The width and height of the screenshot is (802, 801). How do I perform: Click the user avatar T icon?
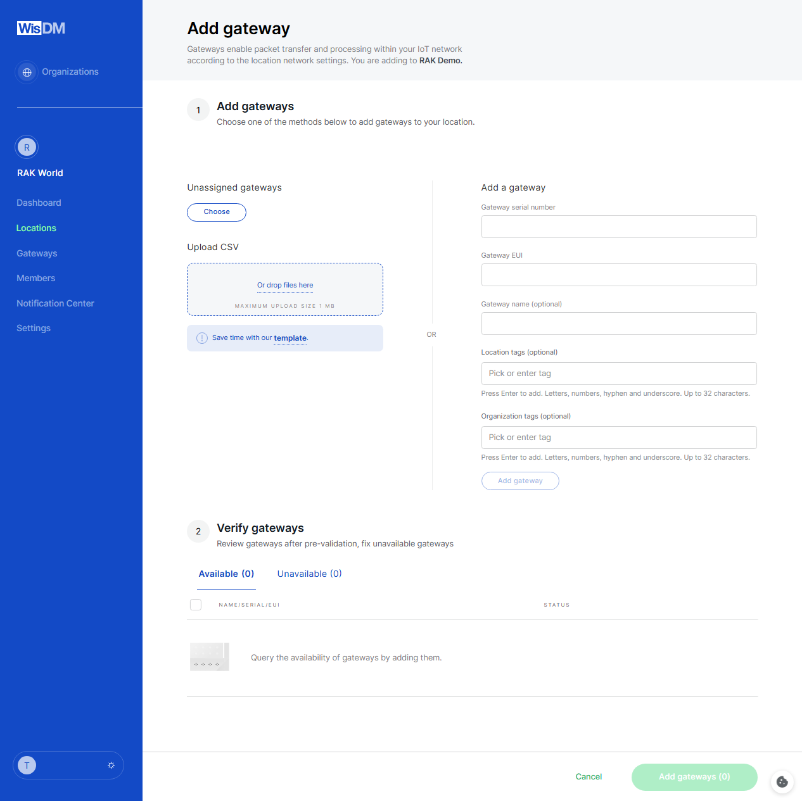pos(27,766)
